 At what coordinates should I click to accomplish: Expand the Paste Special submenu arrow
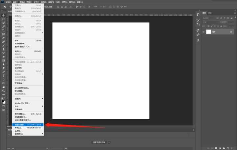click(x=42, y=33)
